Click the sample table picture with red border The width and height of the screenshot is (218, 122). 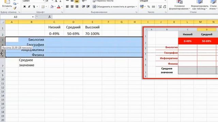coord(180,53)
